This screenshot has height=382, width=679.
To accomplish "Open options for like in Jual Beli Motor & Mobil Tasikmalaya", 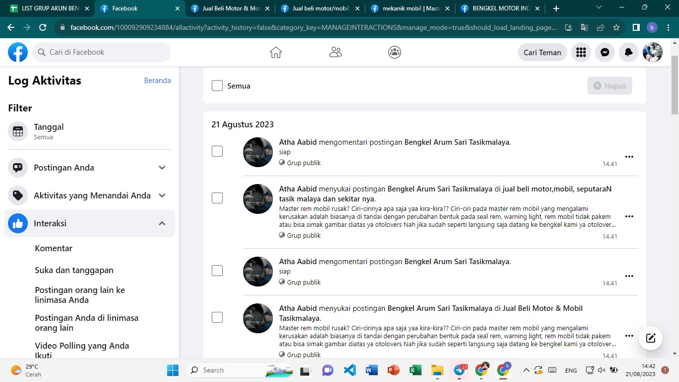I will pyautogui.click(x=629, y=336).
